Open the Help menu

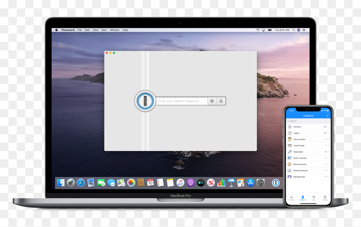(125, 30)
